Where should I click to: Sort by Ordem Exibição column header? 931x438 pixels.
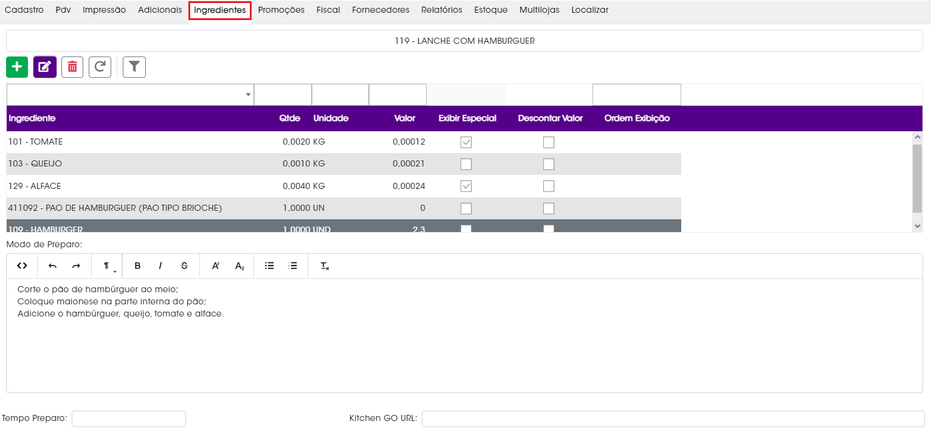click(637, 118)
